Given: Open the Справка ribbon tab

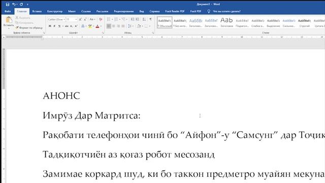Looking at the screenshot, I should pyautogui.click(x=154, y=11).
